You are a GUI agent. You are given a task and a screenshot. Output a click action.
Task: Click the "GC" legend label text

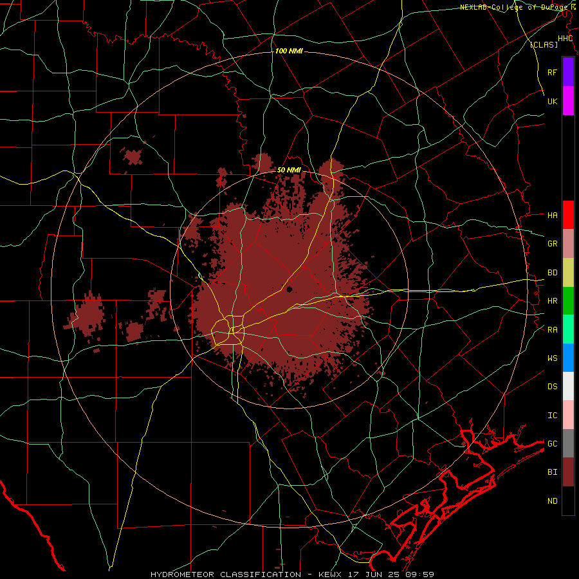click(x=552, y=443)
